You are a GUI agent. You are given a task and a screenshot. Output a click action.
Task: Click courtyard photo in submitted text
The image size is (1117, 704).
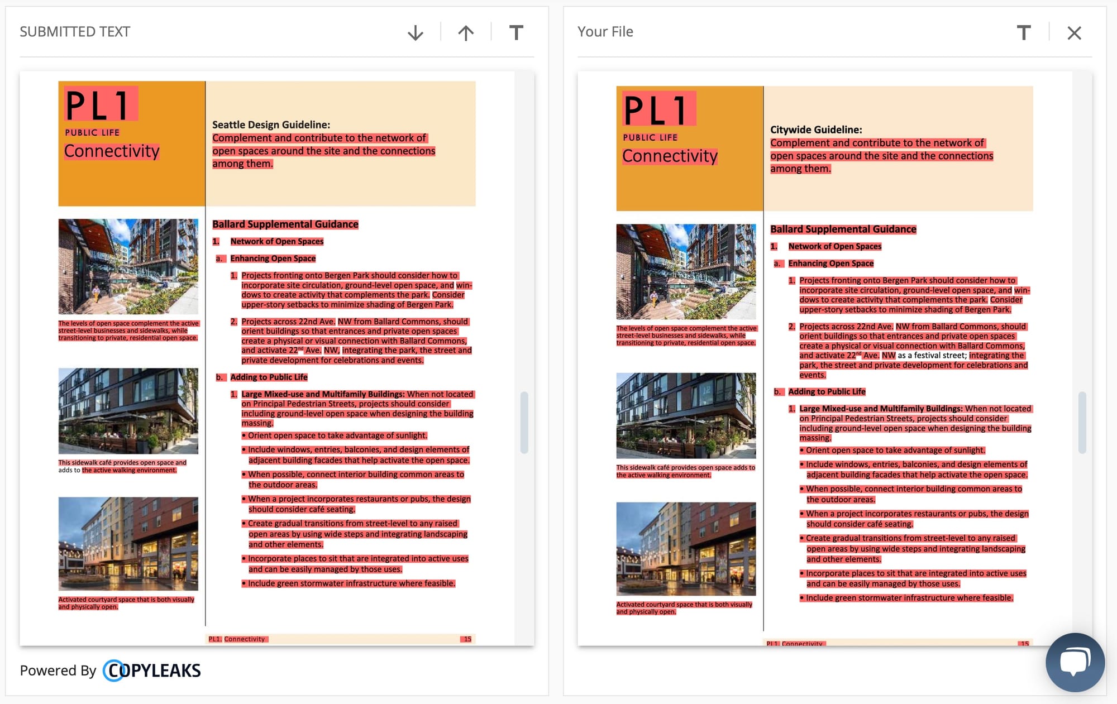click(128, 543)
